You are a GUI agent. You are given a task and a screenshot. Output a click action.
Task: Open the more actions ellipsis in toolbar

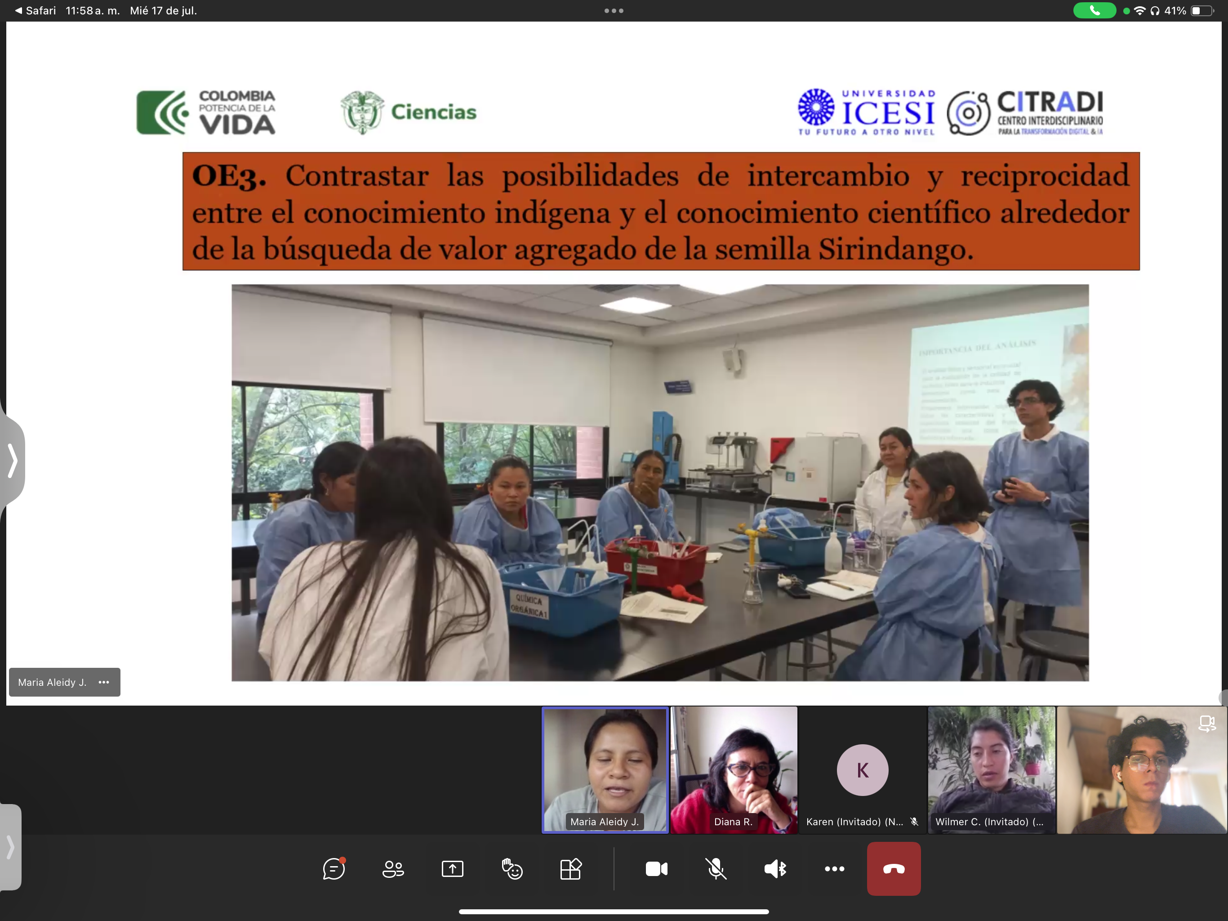[x=834, y=869]
